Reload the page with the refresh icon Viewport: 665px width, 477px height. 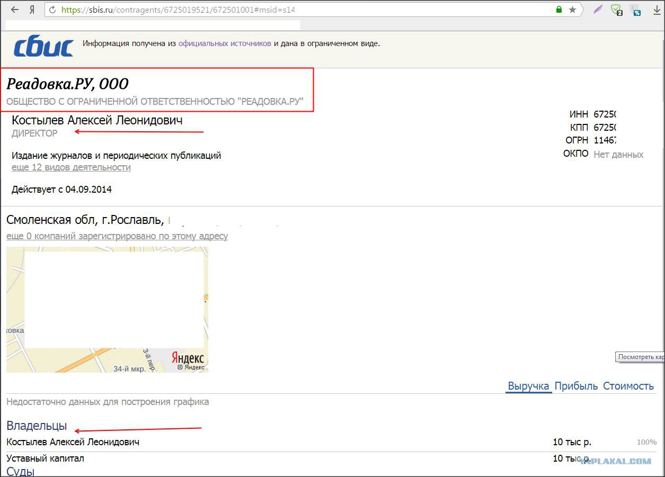click(52, 10)
